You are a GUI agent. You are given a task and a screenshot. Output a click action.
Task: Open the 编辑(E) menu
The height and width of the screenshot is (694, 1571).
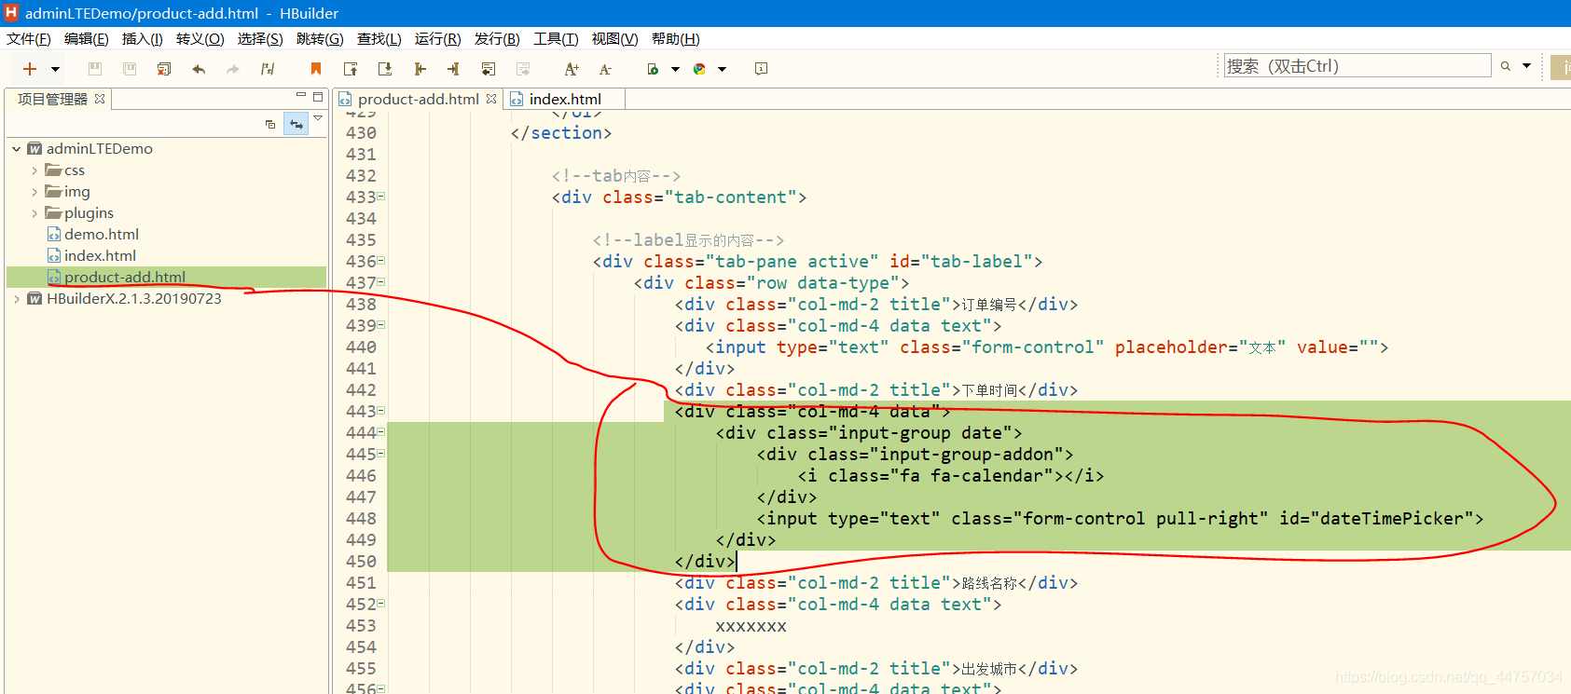coord(87,39)
